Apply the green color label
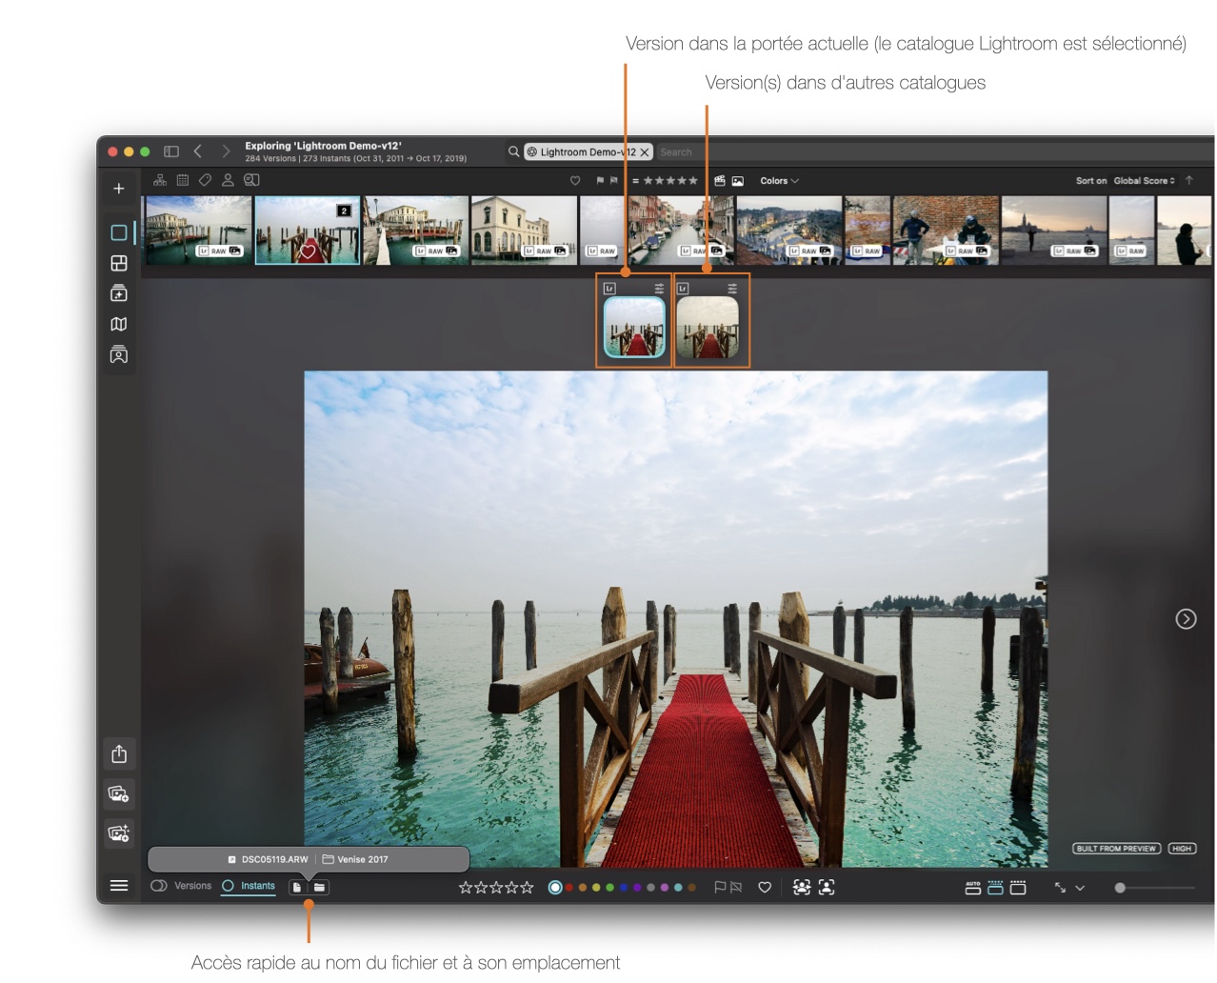Viewport: 1217px width, 983px height. pos(610,887)
